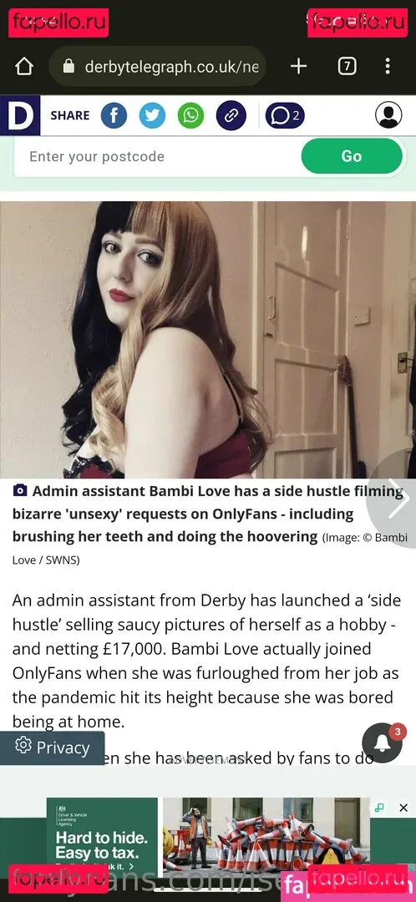Click the green Go button
Image resolution: width=416 pixels, height=902 pixels.
352,156
